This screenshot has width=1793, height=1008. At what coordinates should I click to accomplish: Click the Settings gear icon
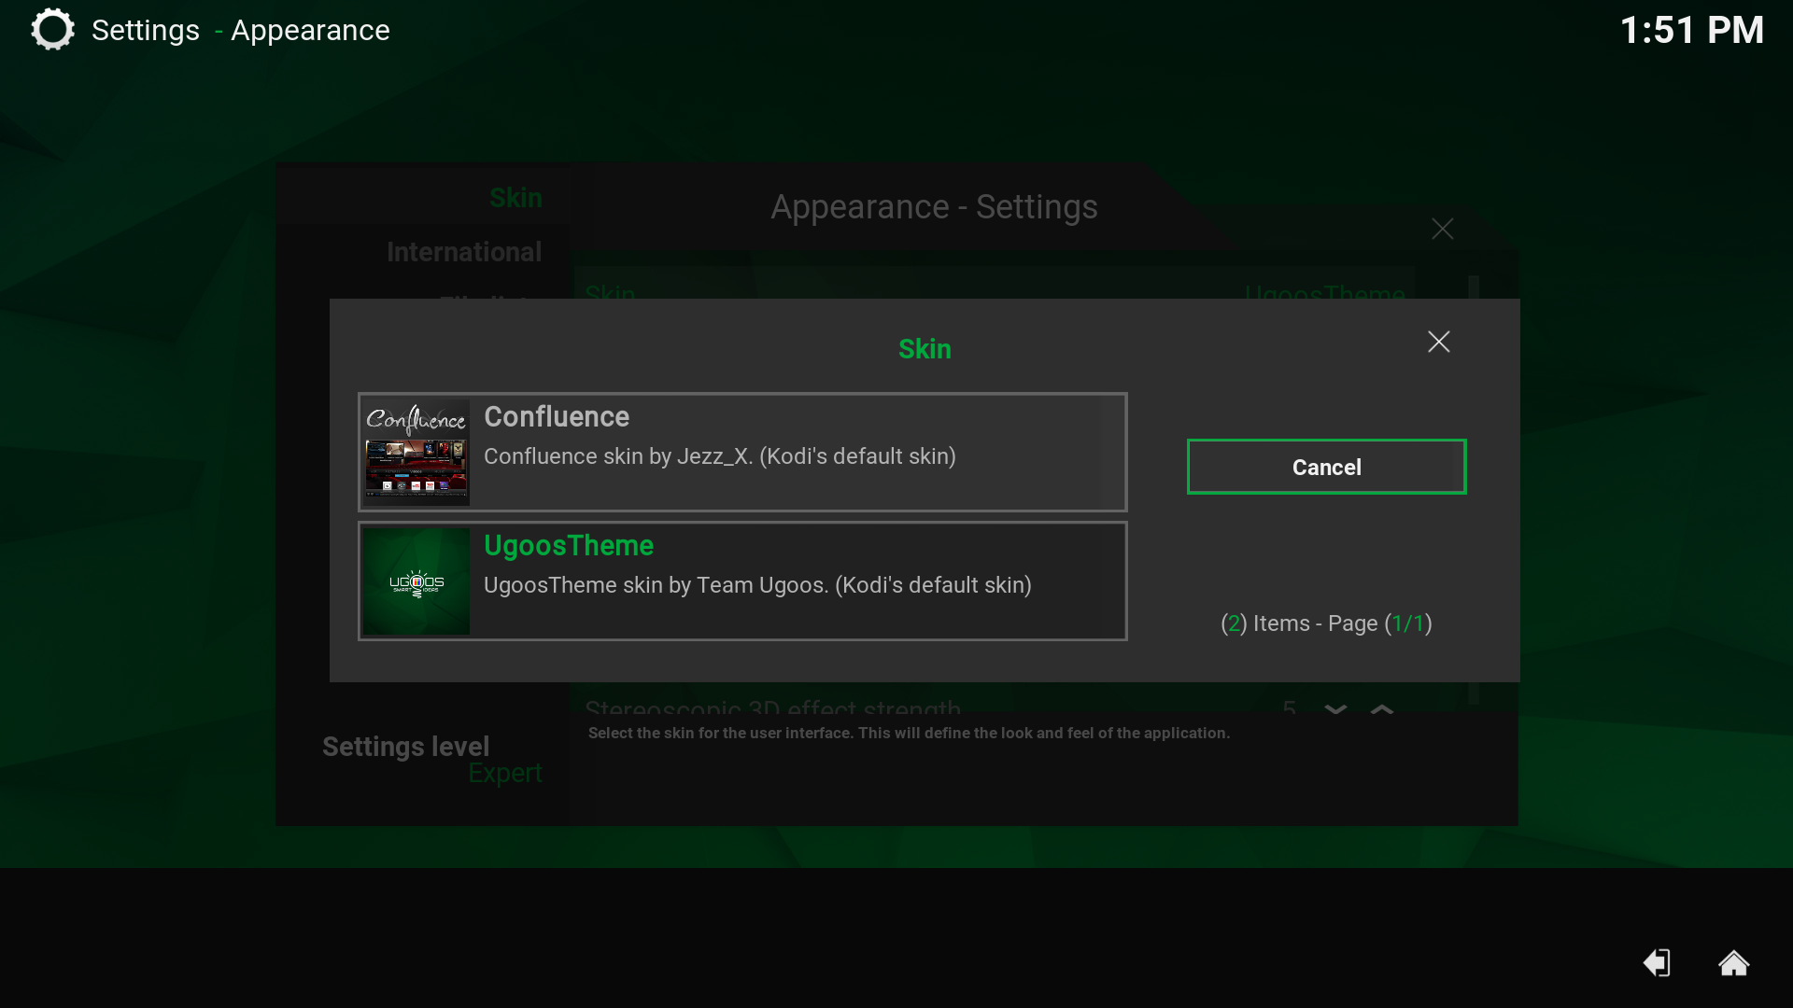coord(52,29)
